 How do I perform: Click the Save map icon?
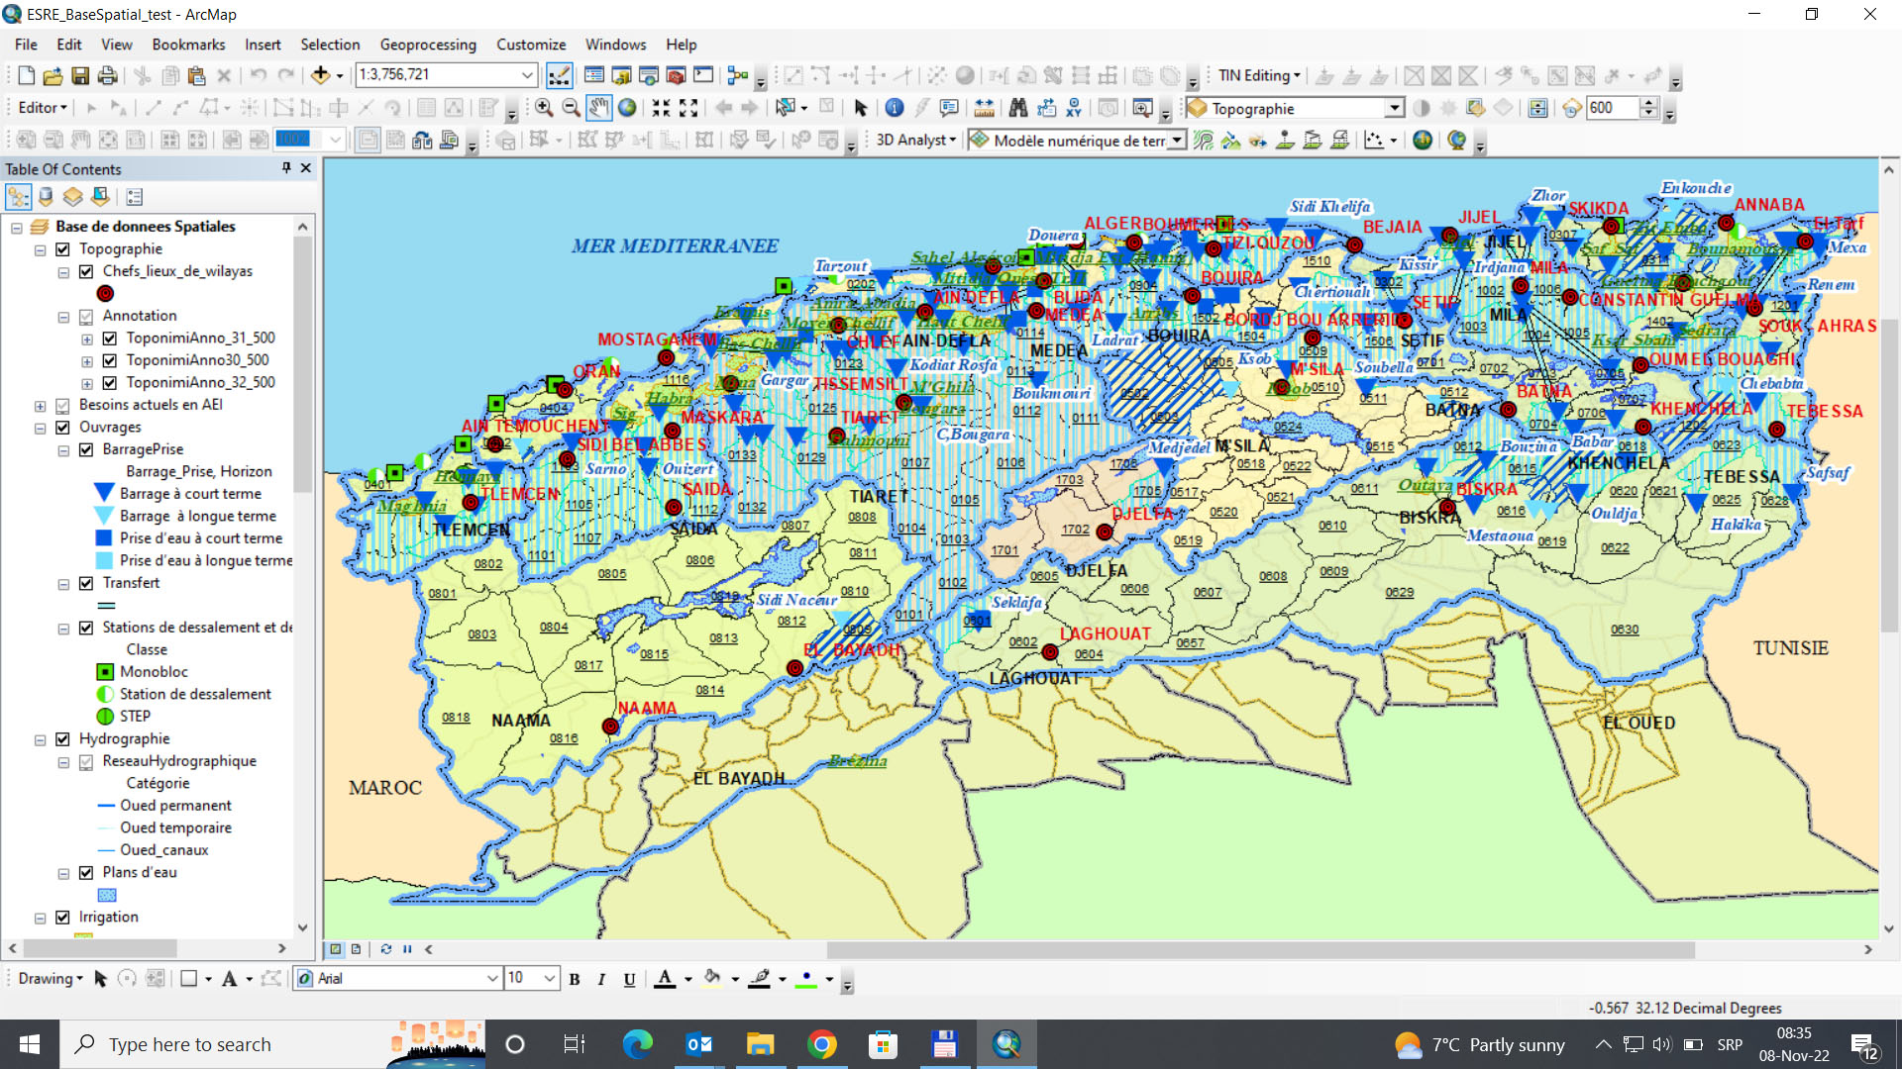tap(80, 75)
